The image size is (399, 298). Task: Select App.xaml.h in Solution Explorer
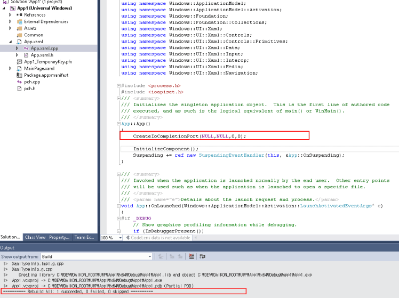42,55
